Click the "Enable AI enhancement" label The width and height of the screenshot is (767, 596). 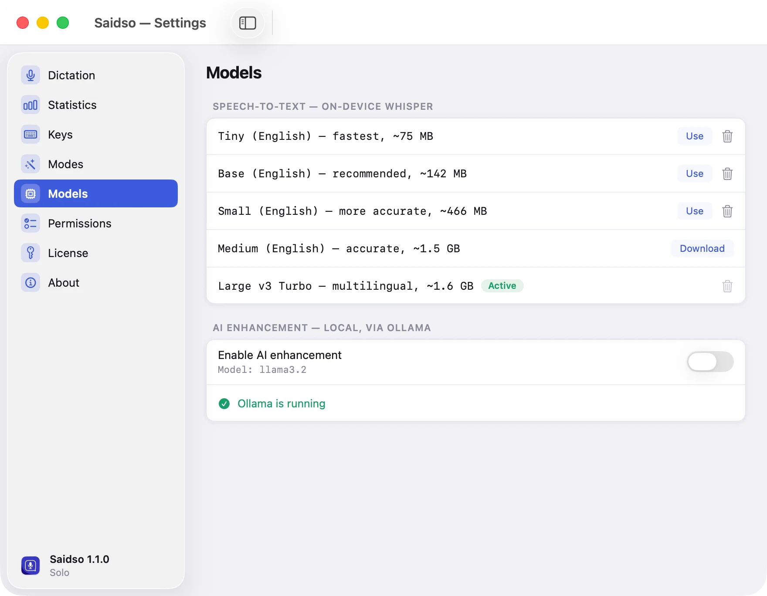tap(280, 355)
